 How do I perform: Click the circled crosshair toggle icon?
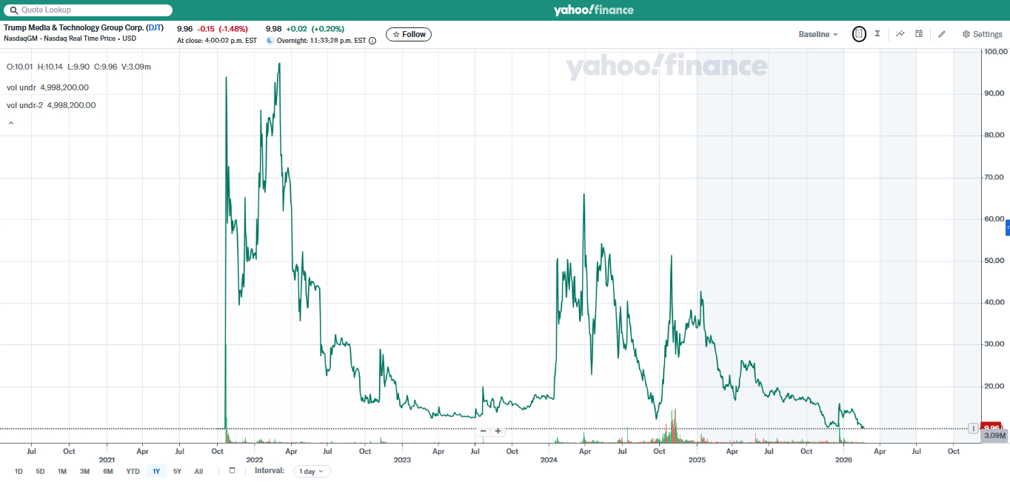[x=859, y=34]
